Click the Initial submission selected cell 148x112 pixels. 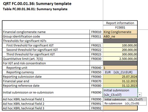[x=120, y=92]
